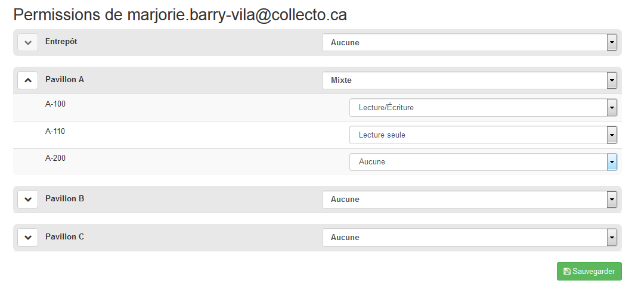Image resolution: width=632 pixels, height=296 pixels.
Task: Expand the Pavillon B chevron button
Action: 27,200
